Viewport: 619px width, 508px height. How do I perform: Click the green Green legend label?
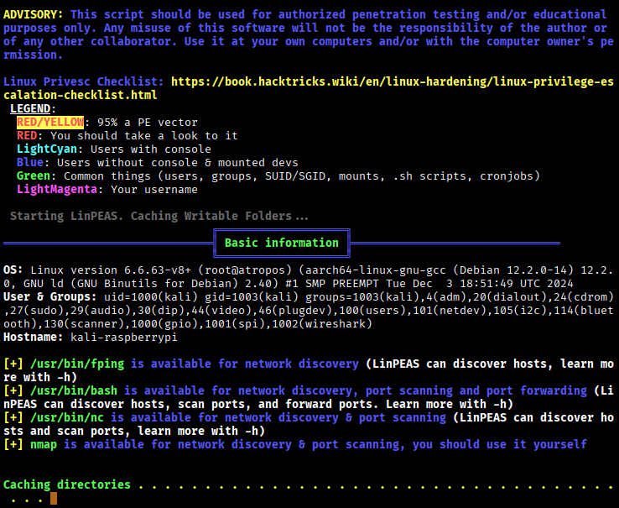click(x=34, y=175)
